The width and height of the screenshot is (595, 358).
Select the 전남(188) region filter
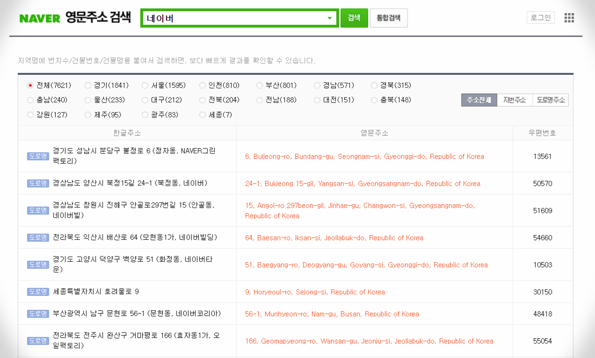[260, 100]
